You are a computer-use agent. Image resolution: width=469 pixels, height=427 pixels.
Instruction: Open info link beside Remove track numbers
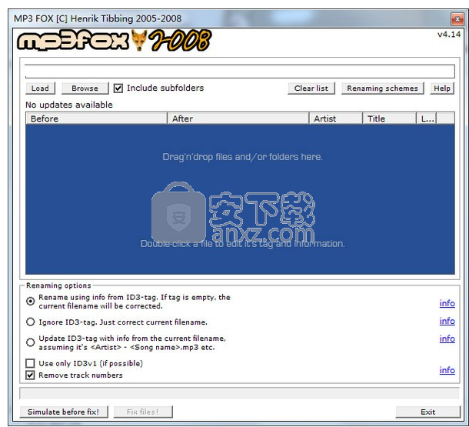coord(447,370)
